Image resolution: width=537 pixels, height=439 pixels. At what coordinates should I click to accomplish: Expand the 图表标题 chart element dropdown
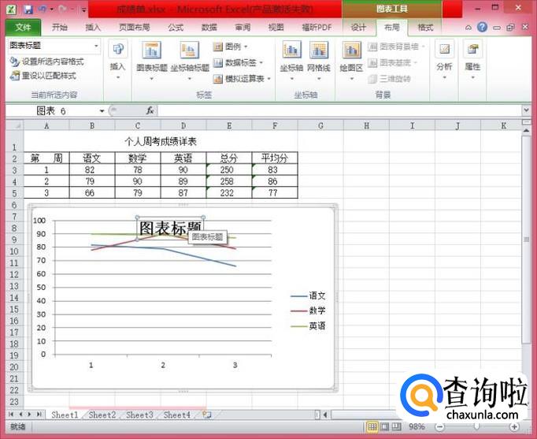click(x=96, y=46)
